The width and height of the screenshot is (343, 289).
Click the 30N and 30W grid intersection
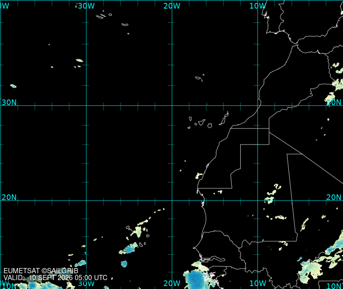point(86,105)
